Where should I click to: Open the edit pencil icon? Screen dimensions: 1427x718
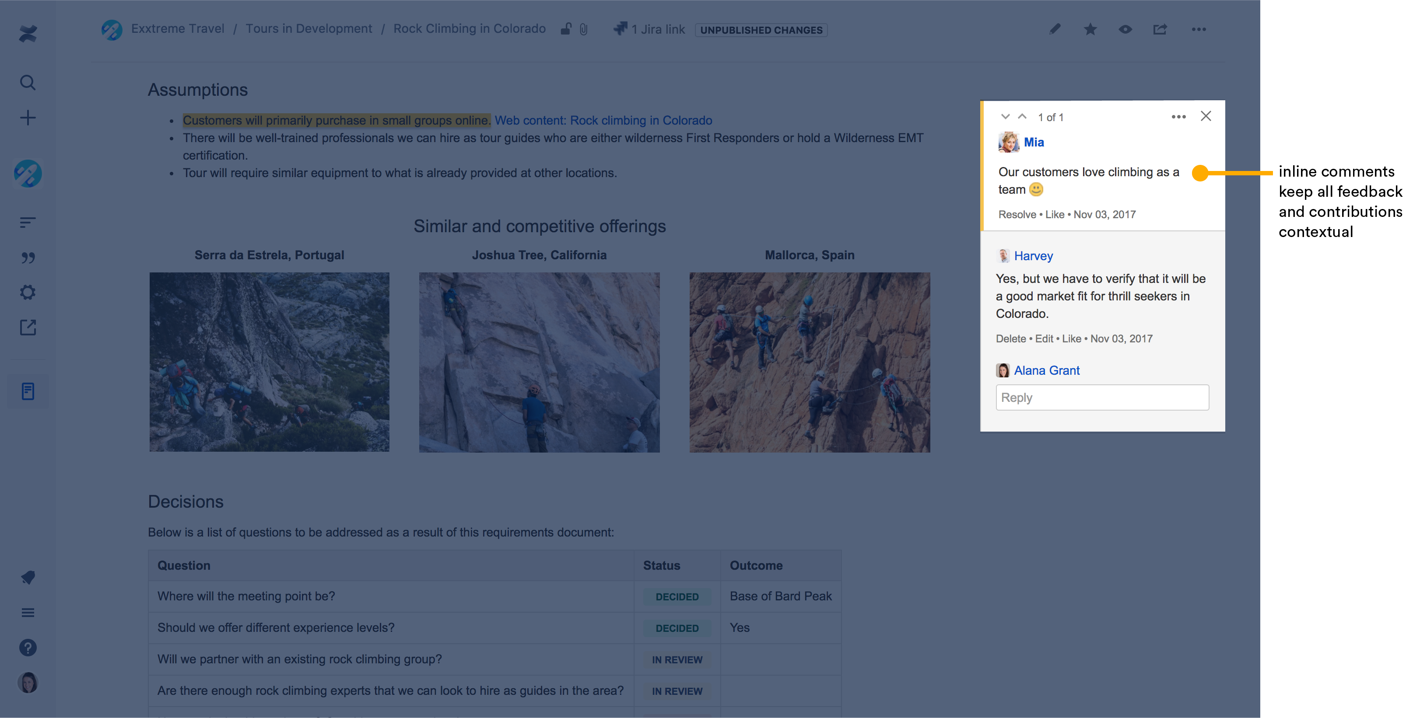[x=1055, y=29]
